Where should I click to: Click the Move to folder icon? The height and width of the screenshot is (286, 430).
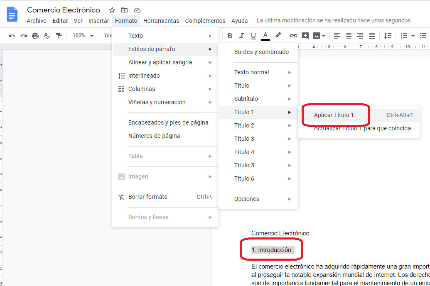pos(124,10)
